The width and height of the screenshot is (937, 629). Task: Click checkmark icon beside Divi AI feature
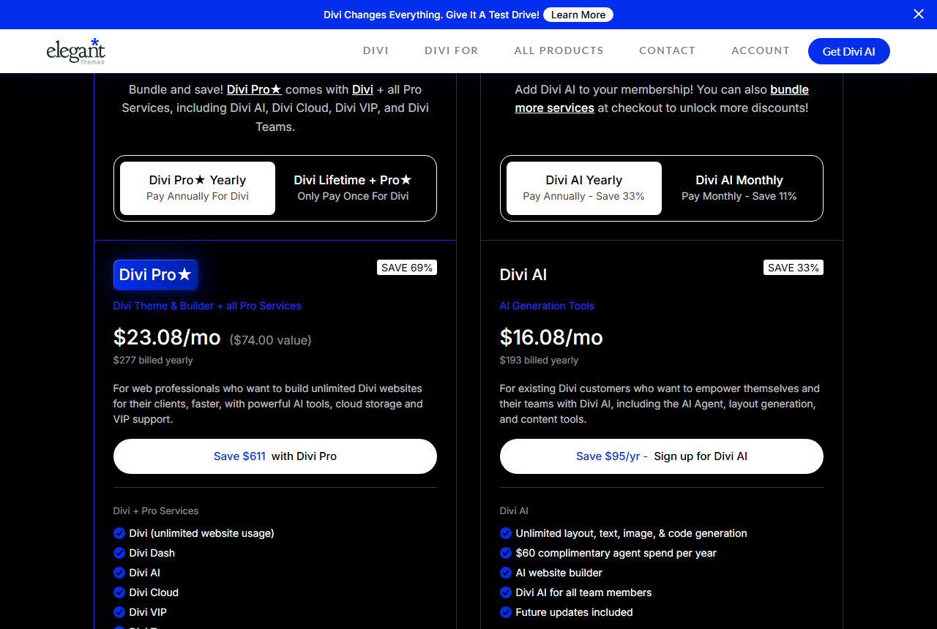(x=119, y=573)
